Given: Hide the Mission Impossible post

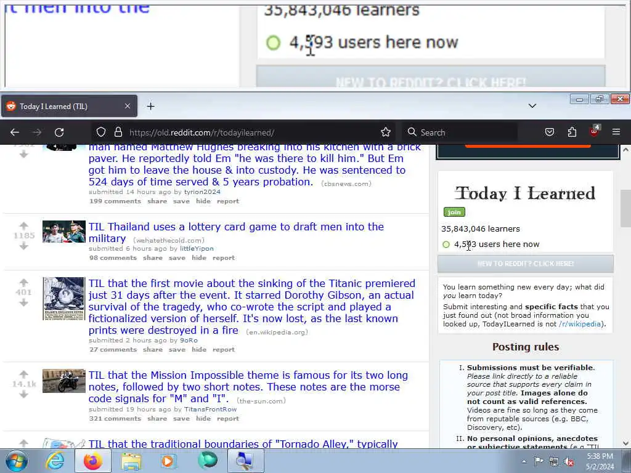Looking at the screenshot, I should pyautogui.click(x=203, y=418).
